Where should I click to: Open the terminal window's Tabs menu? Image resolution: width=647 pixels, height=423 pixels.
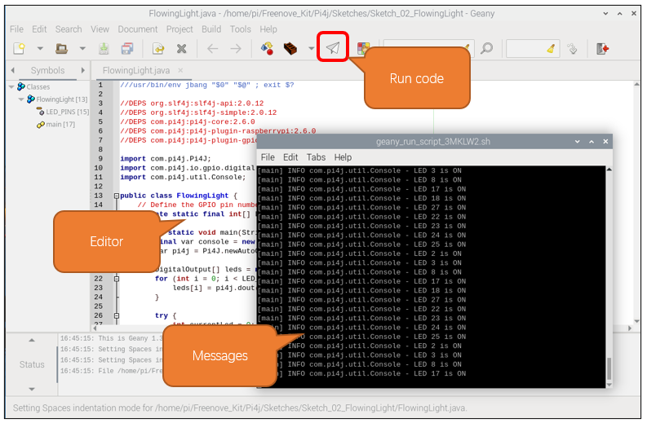(316, 157)
